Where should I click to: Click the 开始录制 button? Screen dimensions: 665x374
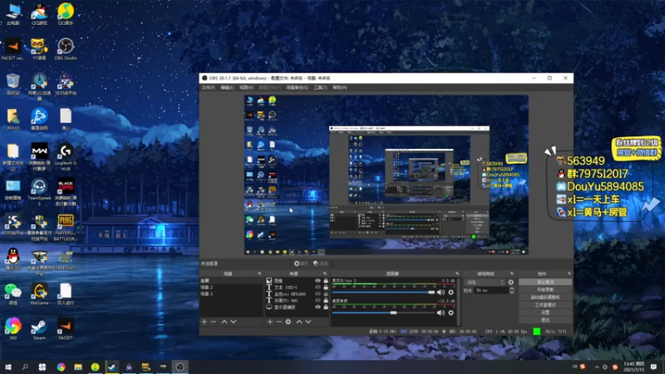(545, 289)
